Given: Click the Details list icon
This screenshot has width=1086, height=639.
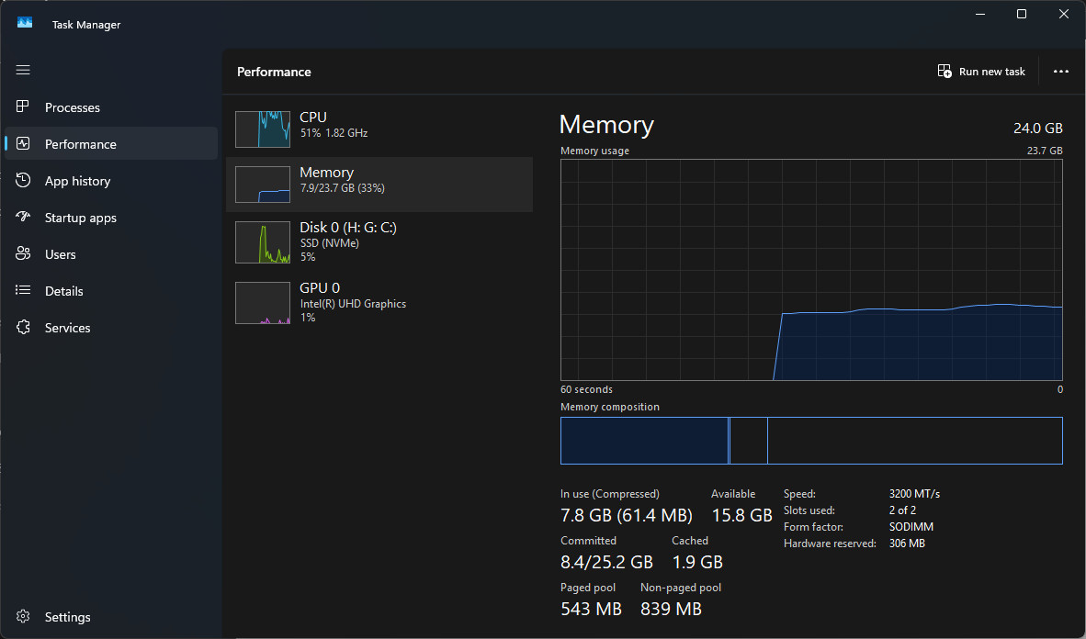Looking at the screenshot, I should pyautogui.click(x=23, y=290).
